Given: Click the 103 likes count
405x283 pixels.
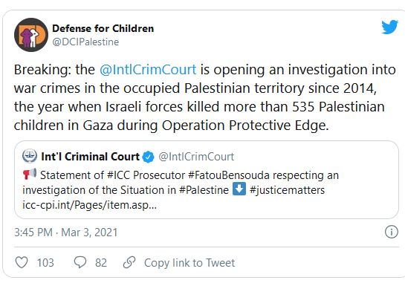Looking at the screenshot, I should click(x=45, y=263).
